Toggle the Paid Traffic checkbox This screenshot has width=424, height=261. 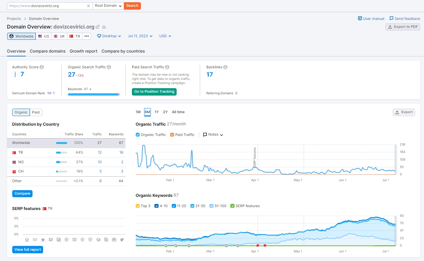(172, 135)
